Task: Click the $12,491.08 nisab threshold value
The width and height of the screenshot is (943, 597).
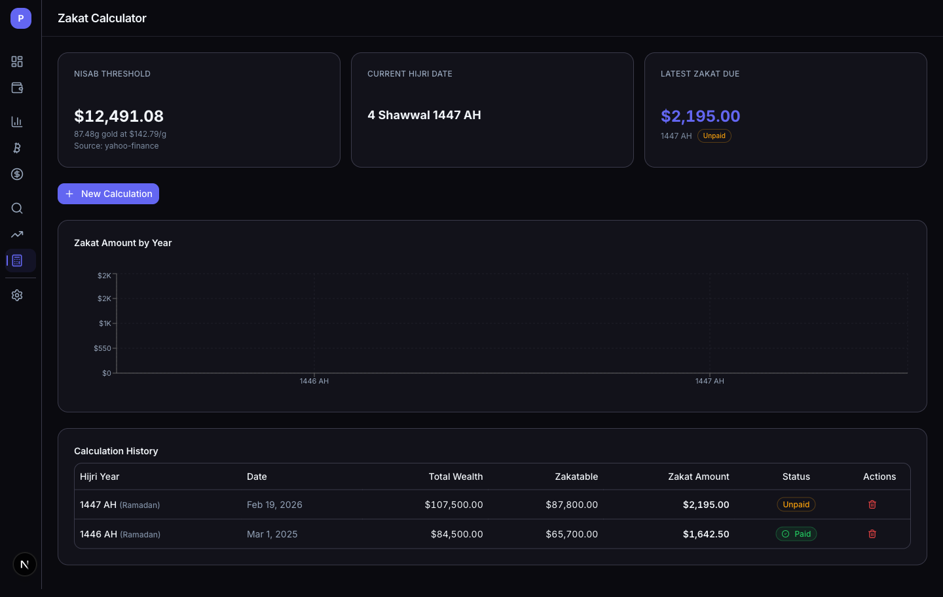Action: pyautogui.click(x=119, y=117)
